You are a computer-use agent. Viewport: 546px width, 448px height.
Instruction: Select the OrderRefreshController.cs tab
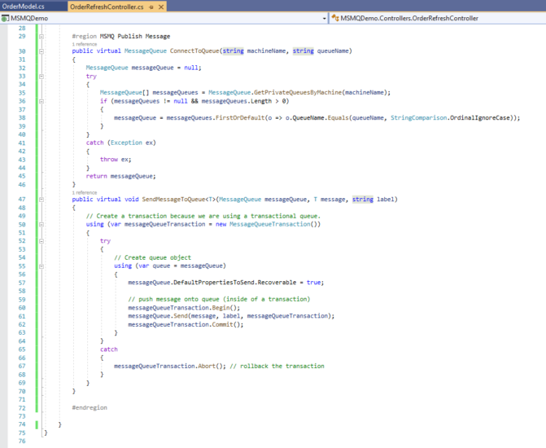coord(106,7)
